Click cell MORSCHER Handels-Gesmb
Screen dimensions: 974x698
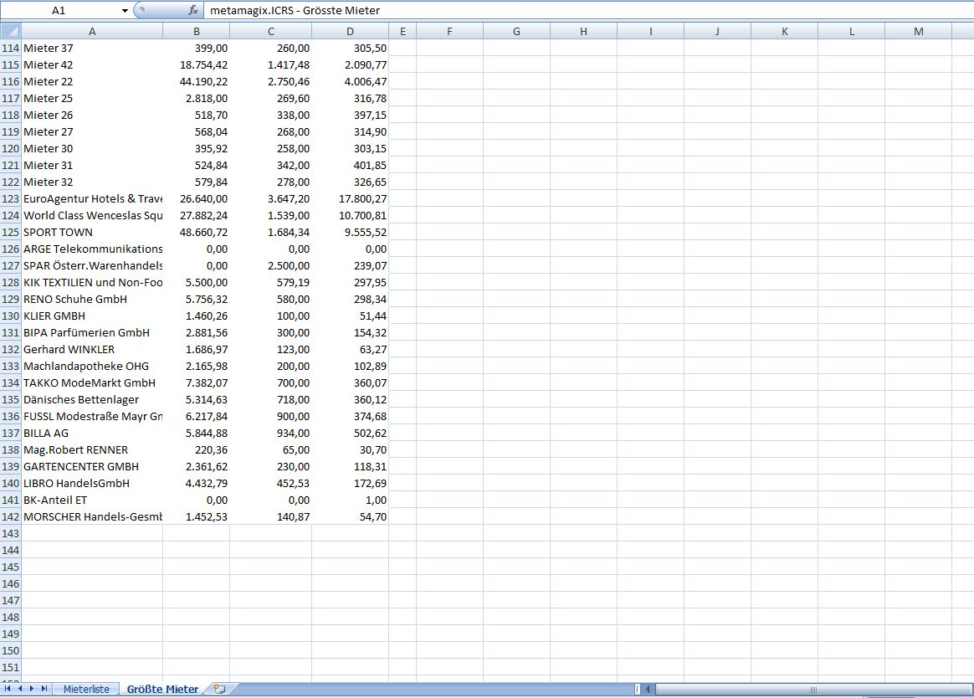(92, 516)
